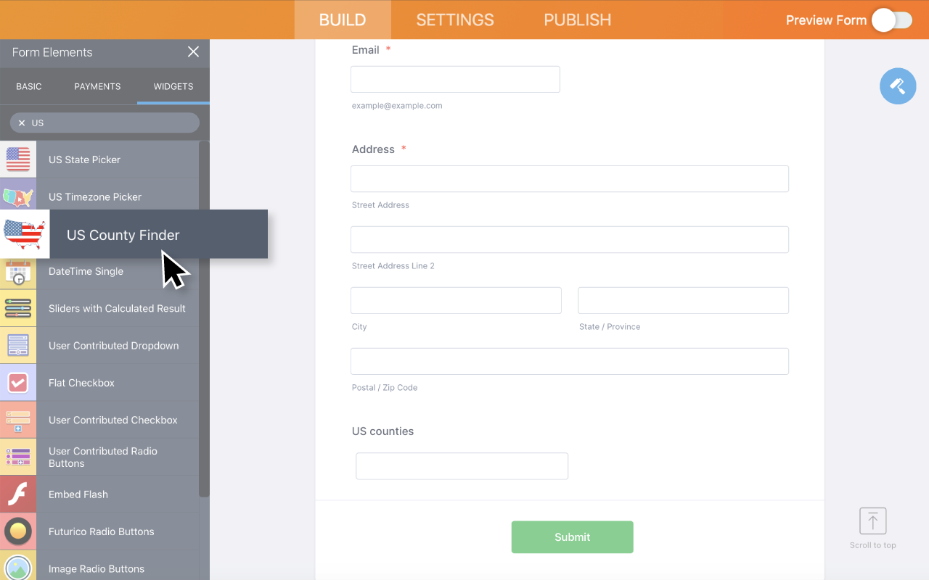Viewport: 929px width, 580px height.
Task: Select the BASIC elements tab
Action: [29, 86]
